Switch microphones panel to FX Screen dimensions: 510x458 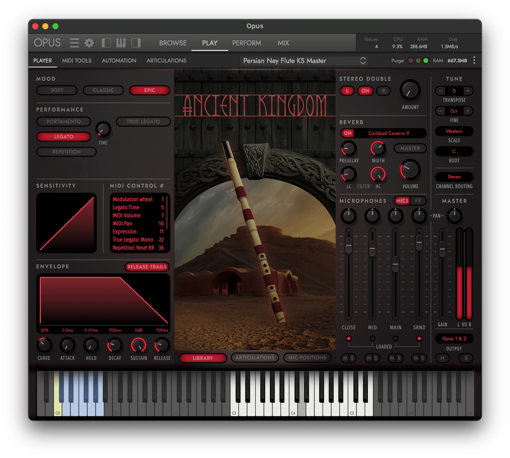click(418, 201)
